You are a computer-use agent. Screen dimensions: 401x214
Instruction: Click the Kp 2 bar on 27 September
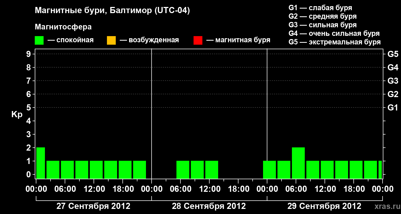[41, 163]
